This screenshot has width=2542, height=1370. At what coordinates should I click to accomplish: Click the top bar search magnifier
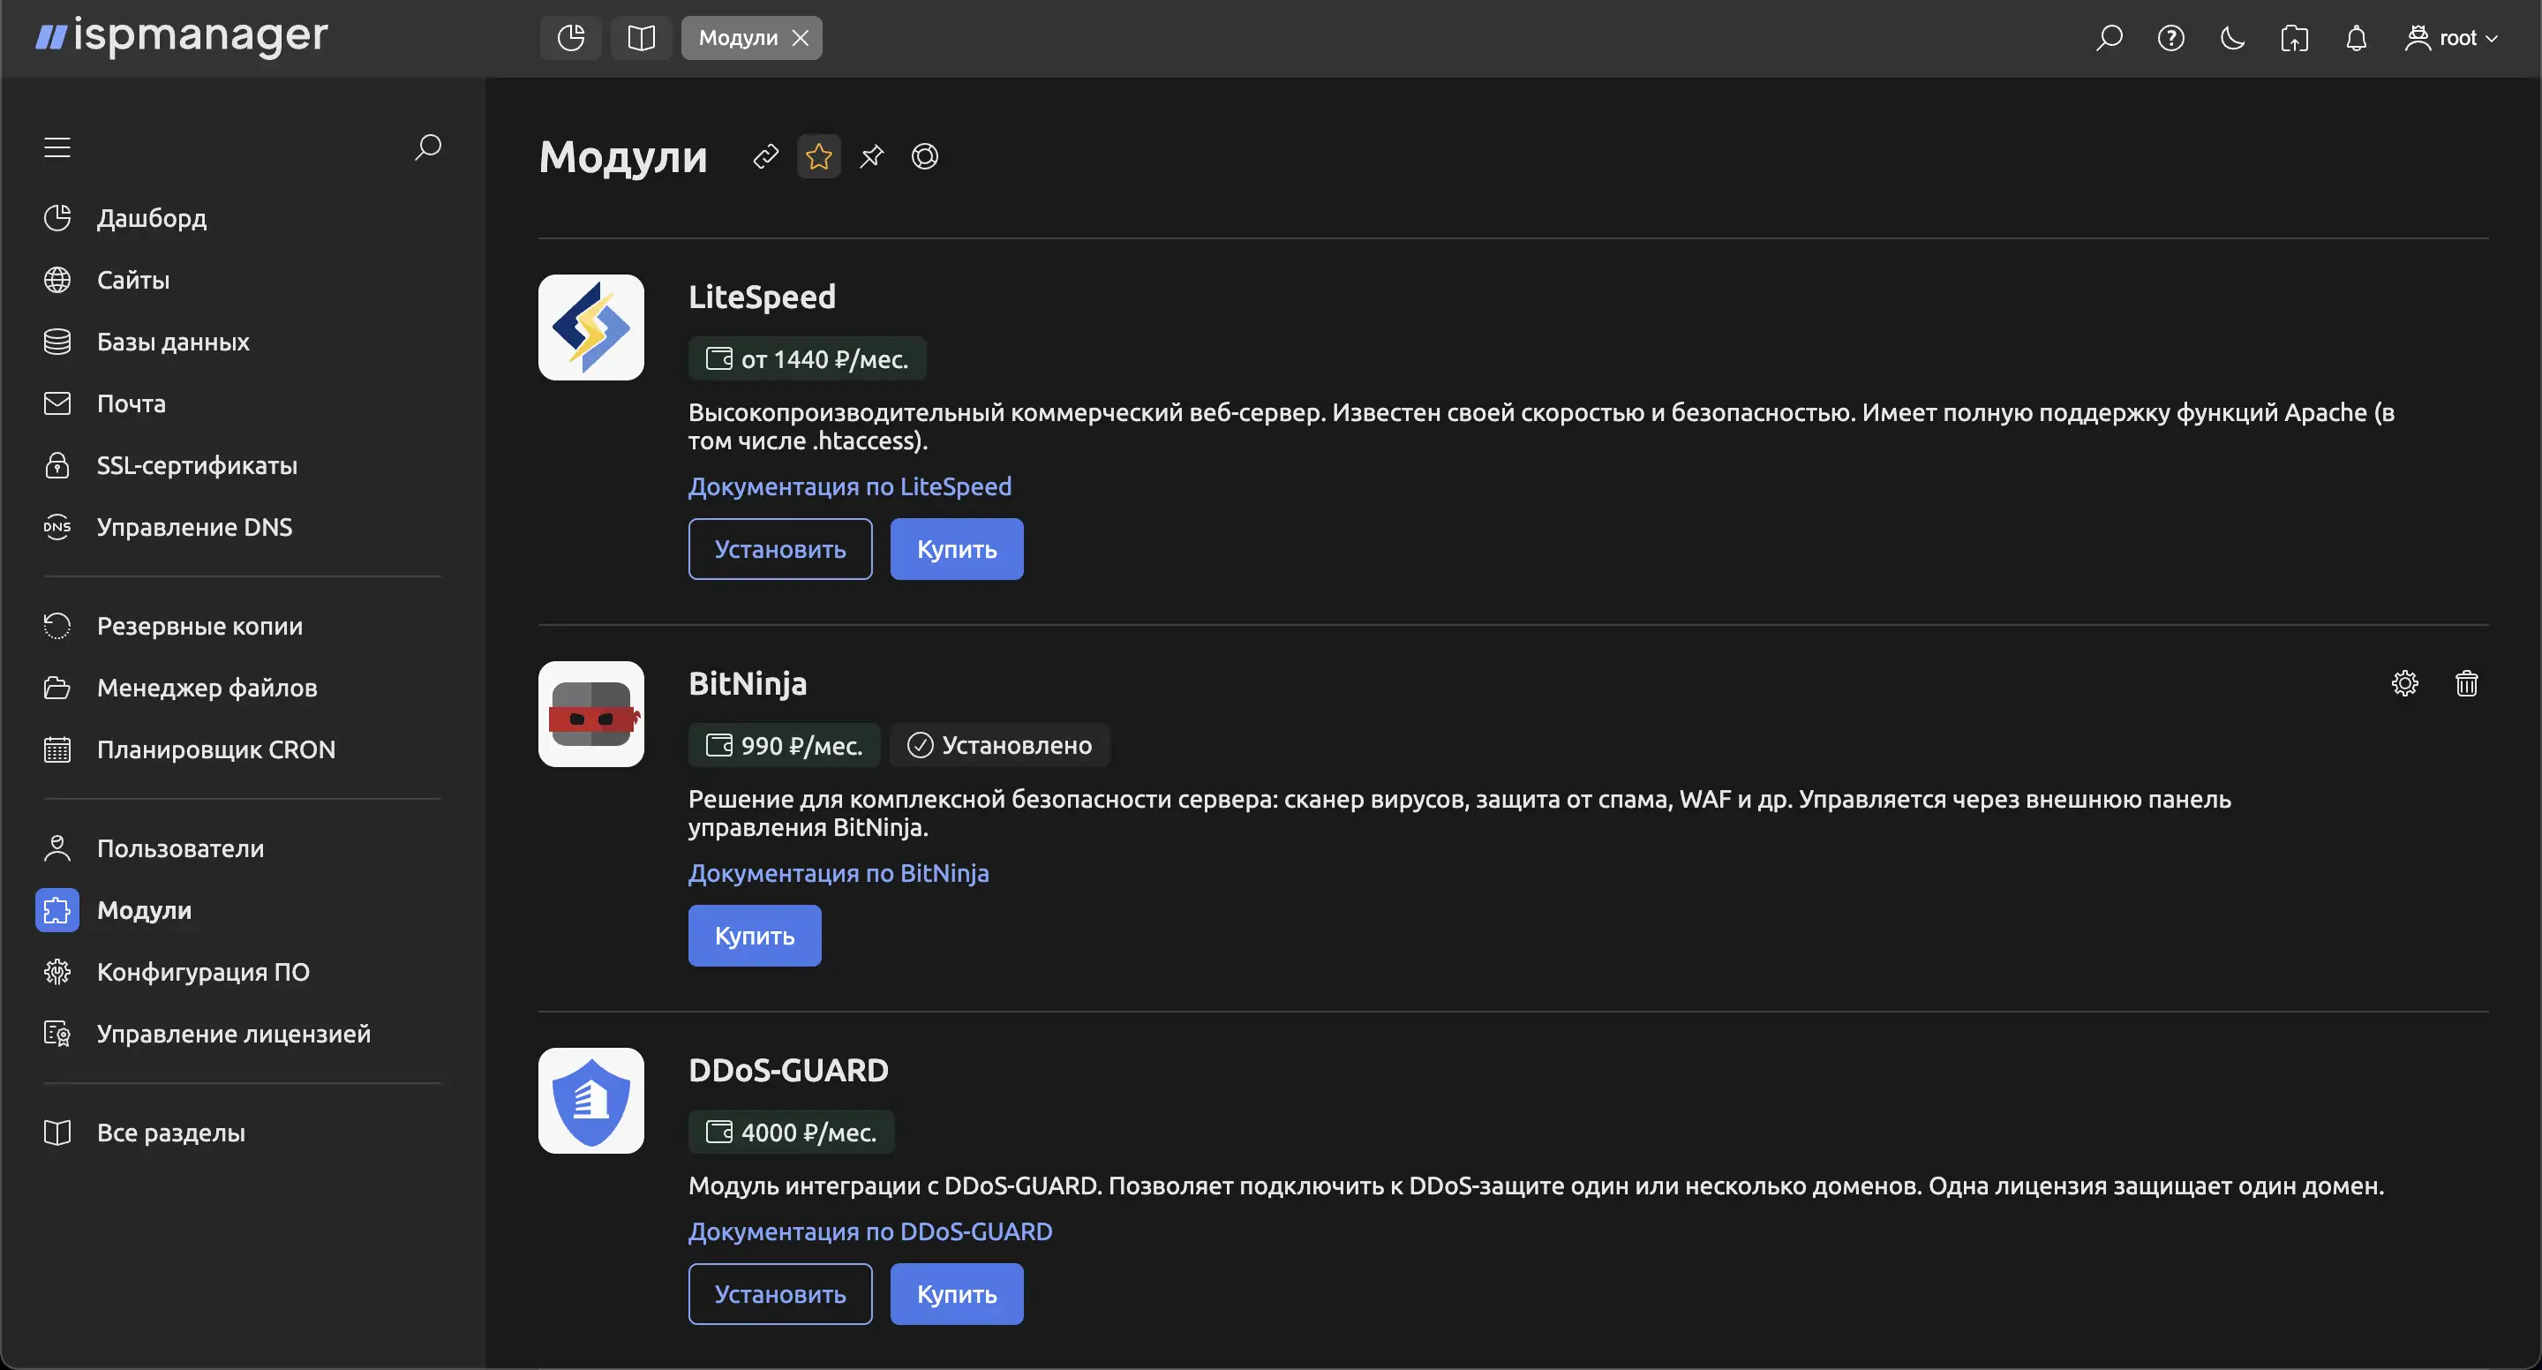tap(2109, 37)
